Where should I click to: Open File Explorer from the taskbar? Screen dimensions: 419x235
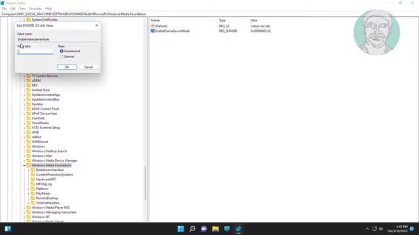pos(215,228)
